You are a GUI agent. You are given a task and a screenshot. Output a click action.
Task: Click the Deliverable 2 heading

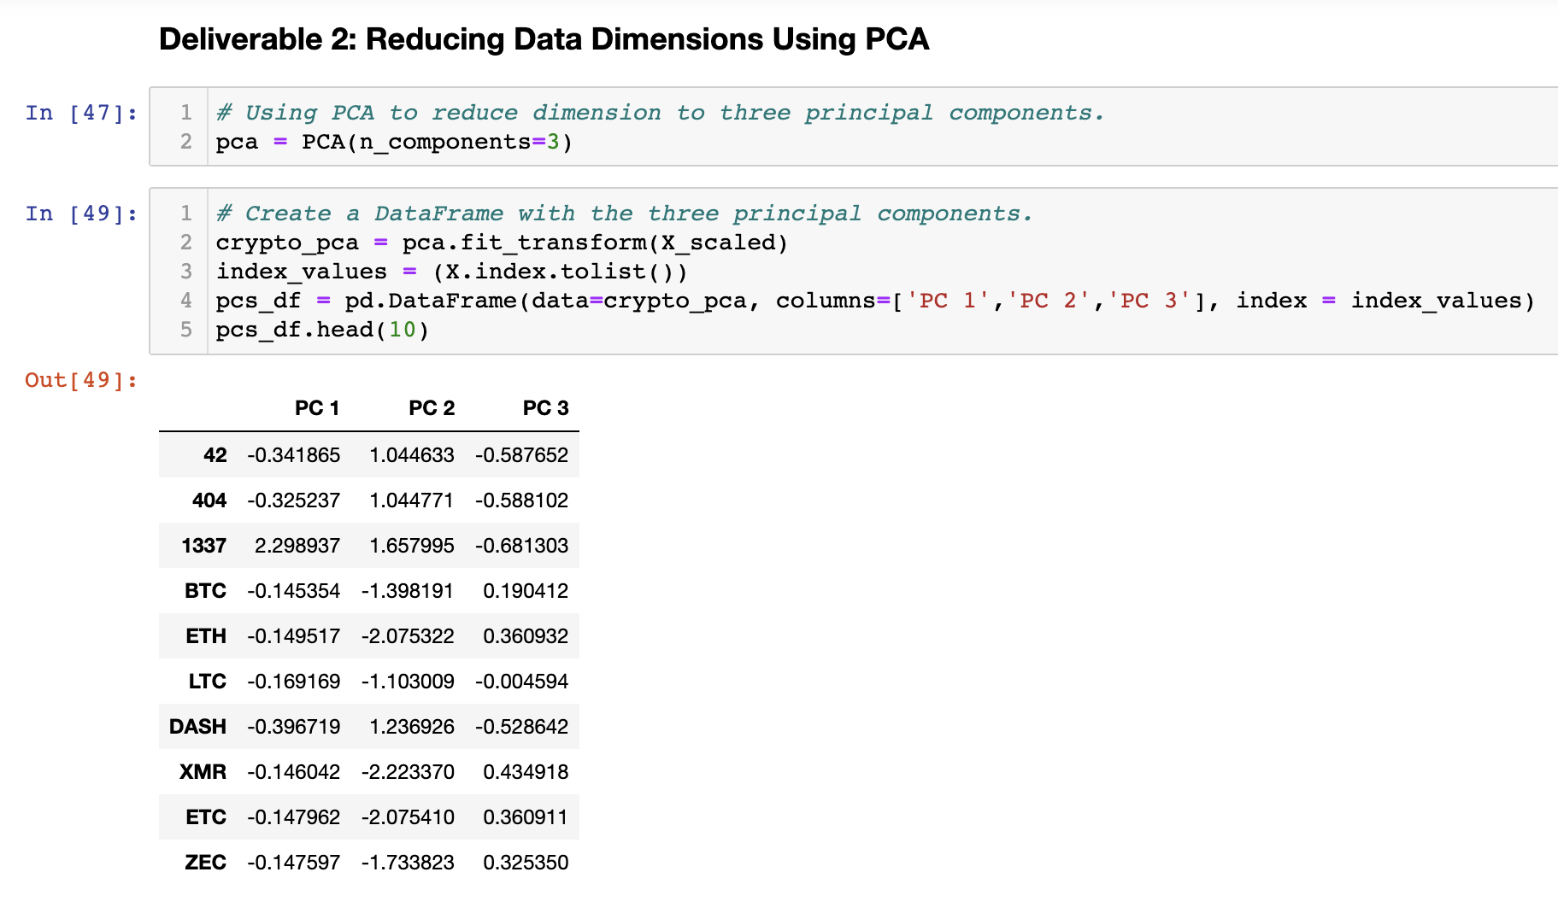544,39
